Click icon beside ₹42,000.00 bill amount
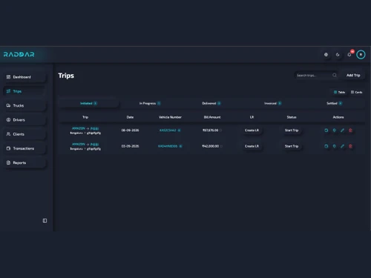Viewport: 371px width, 278px height. (221, 146)
